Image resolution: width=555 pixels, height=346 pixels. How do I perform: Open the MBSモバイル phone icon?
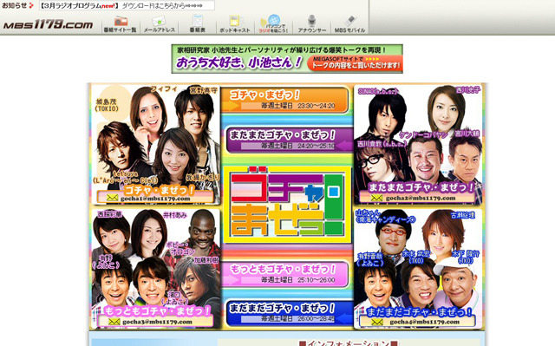(349, 23)
